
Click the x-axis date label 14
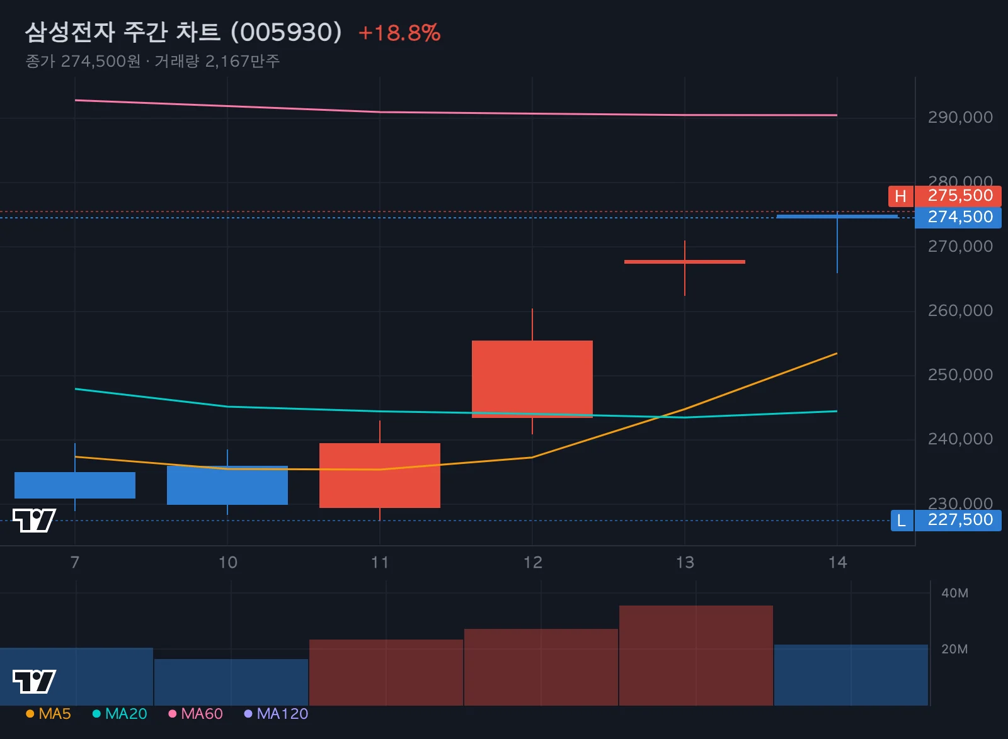tap(837, 562)
